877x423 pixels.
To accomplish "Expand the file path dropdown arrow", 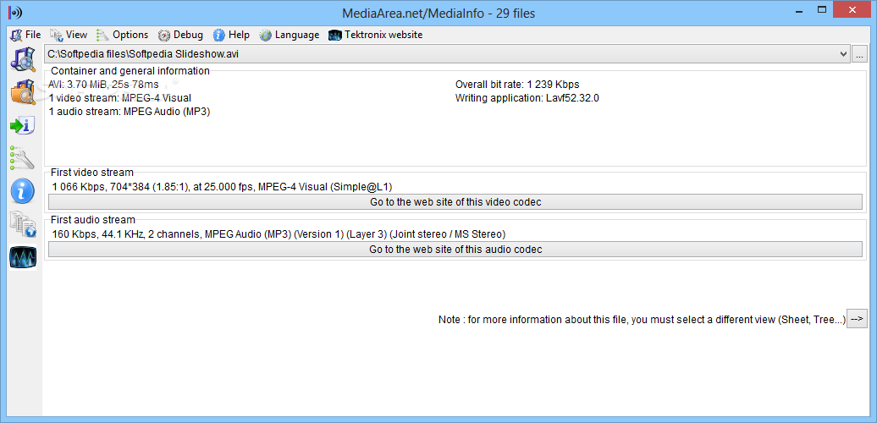I will click(x=844, y=54).
